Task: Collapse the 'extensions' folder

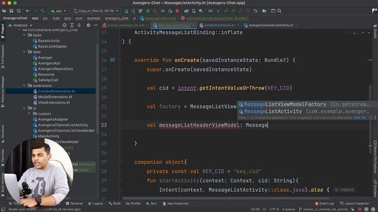Action: pyautogui.click(x=24, y=85)
